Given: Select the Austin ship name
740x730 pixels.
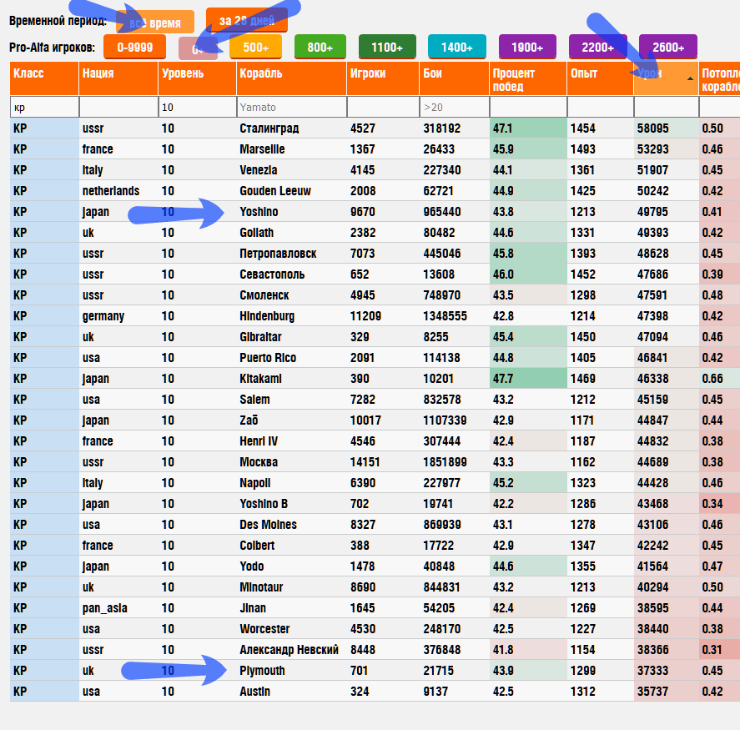Looking at the screenshot, I should [254, 692].
